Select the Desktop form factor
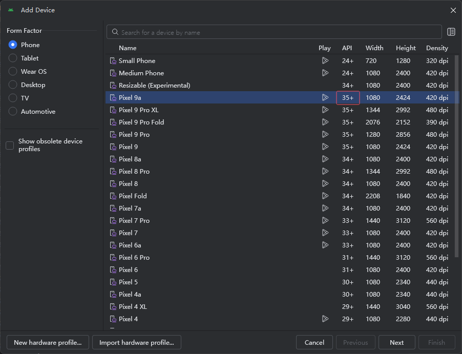Viewport: 462px width, 354px height. click(13, 85)
